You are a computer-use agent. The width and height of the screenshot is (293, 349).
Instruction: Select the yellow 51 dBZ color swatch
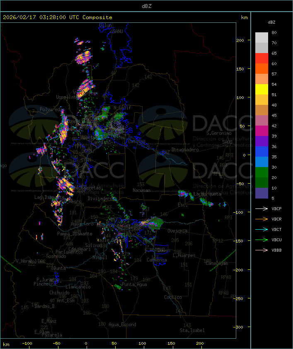[262, 90]
